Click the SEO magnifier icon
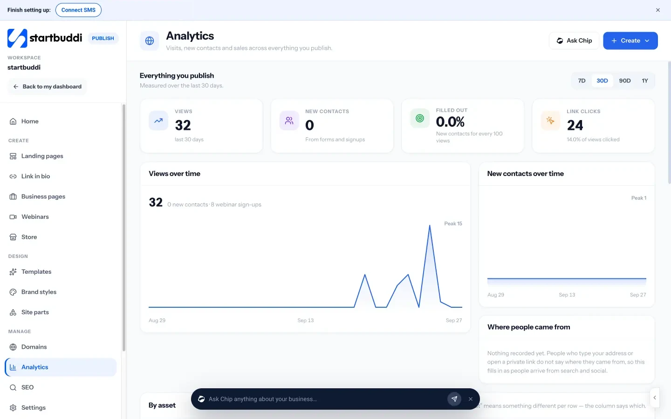Image resolution: width=671 pixels, height=419 pixels. click(x=13, y=387)
